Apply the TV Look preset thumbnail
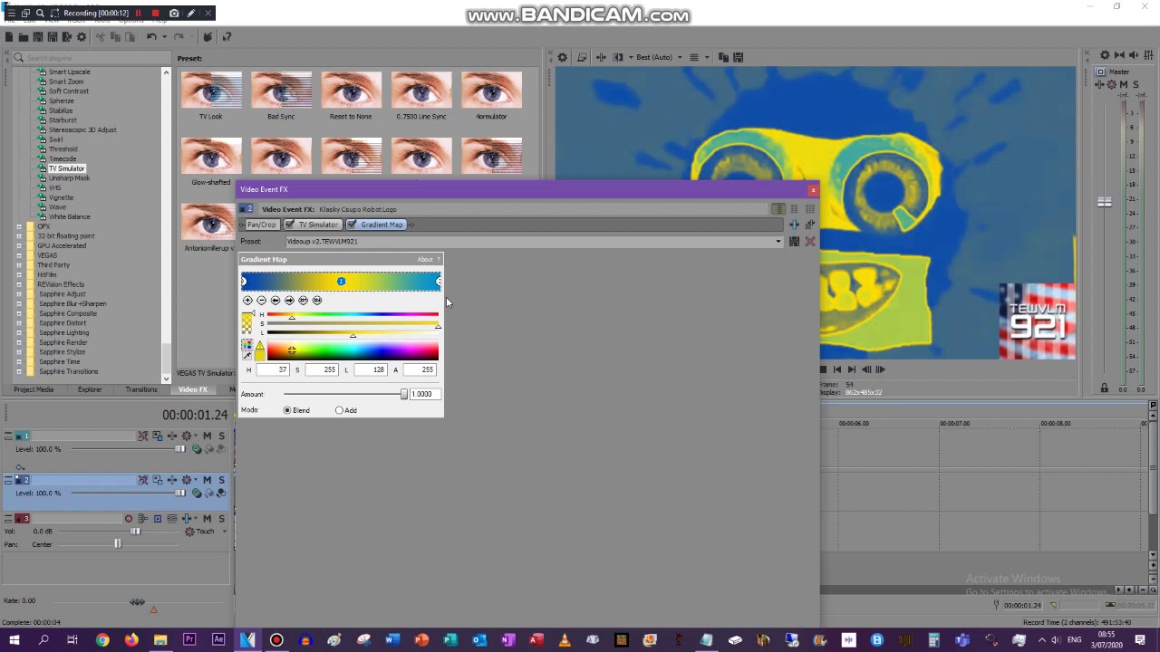This screenshot has height=652, width=1160. [x=211, y=91]
